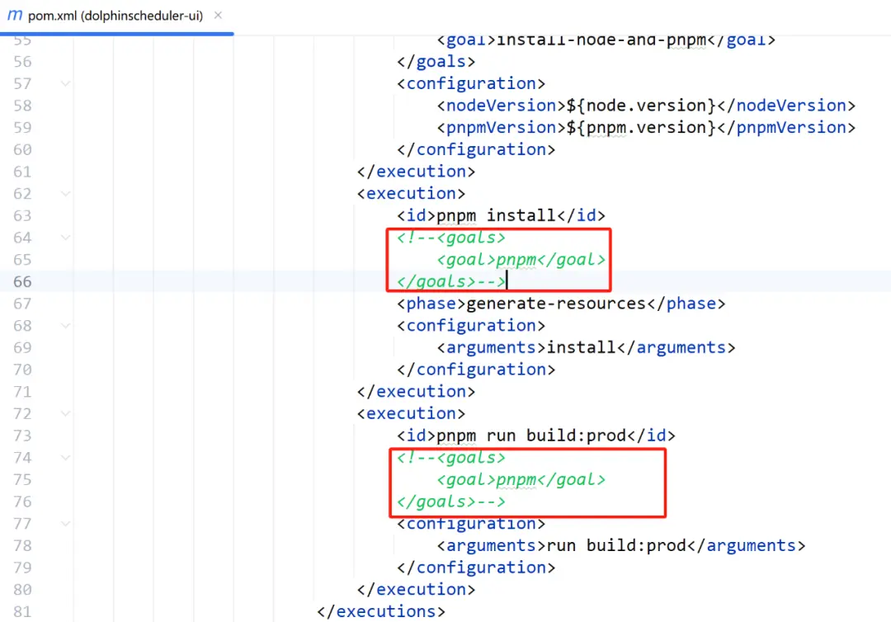Click line number 66 in the gutter
The height and width of the screenshot is (622, 891).
[x=22, y=281]
